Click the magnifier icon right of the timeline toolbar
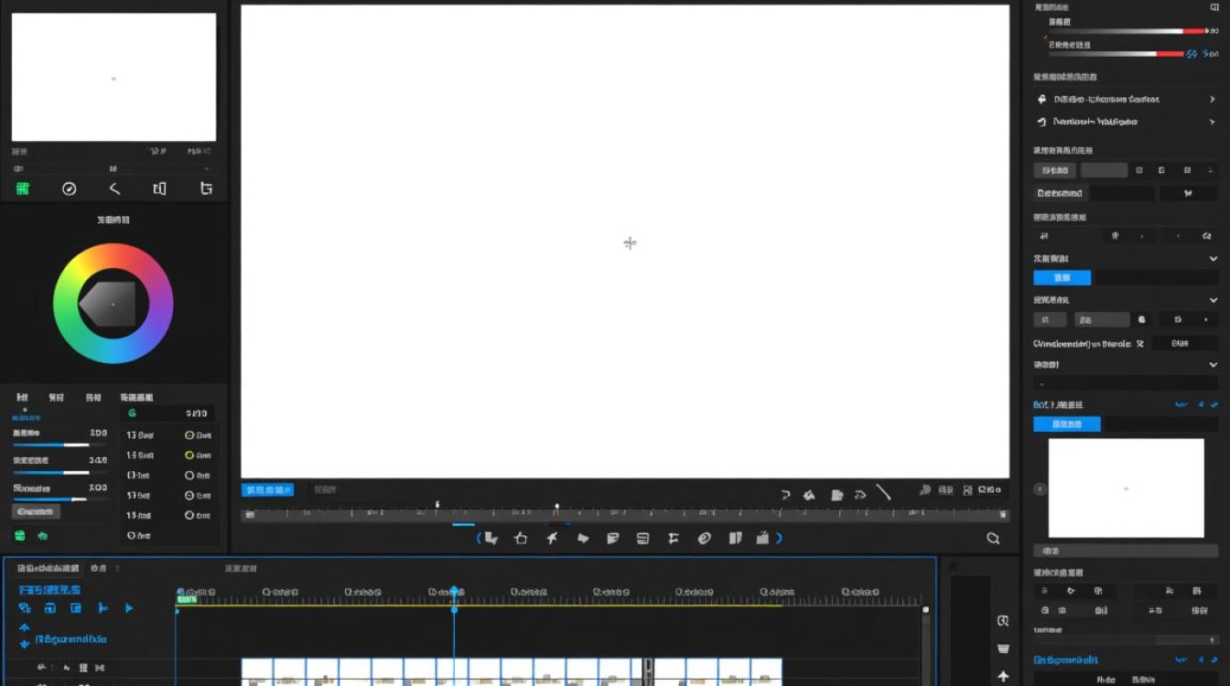 click(x=993, y=539)
